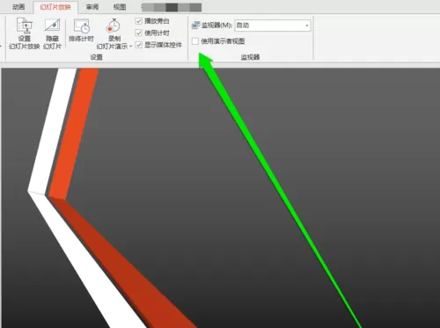Expand the 录制幻灯片演示 dropdown arrow
The height and width of the screenshot is (328, 440).
tap(130, 47)
